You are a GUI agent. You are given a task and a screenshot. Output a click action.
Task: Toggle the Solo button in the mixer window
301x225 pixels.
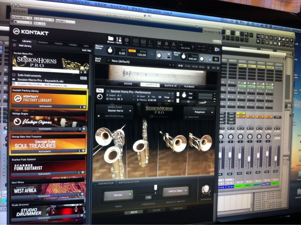click(241, 113)
